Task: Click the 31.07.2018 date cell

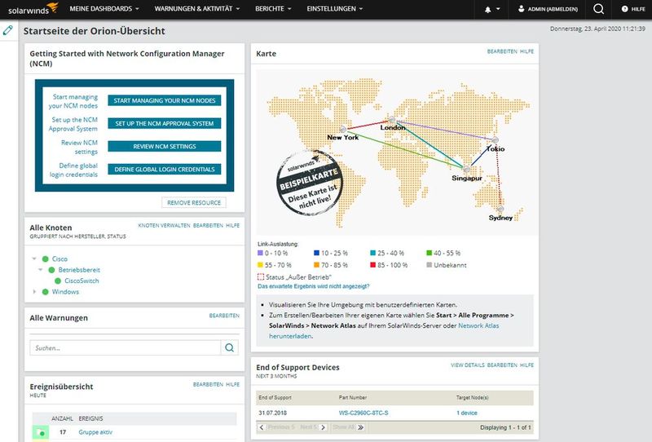Action: (x=272, y=413)
